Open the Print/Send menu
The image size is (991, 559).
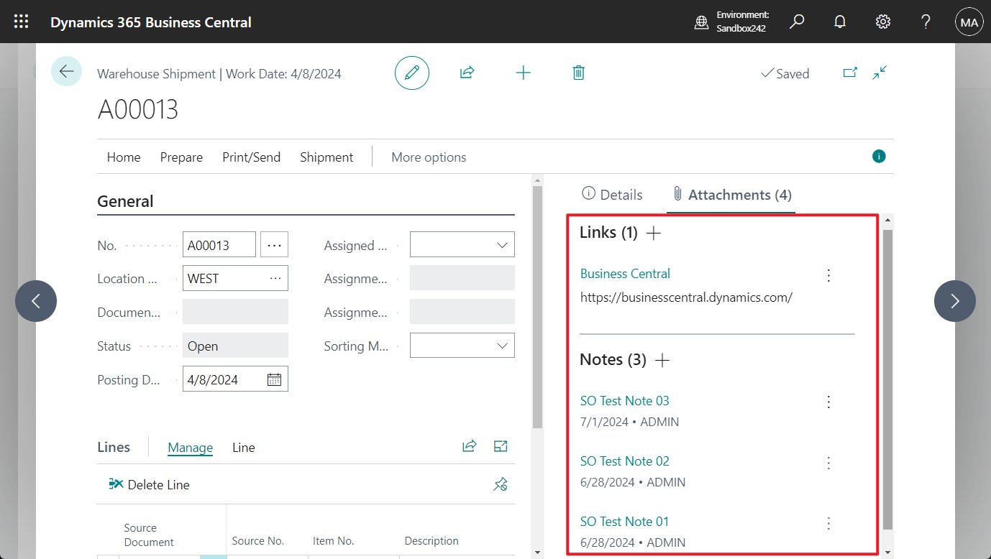coord(252,157)
